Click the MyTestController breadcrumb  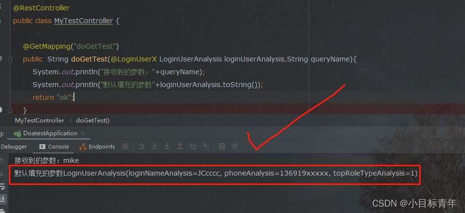39,121
